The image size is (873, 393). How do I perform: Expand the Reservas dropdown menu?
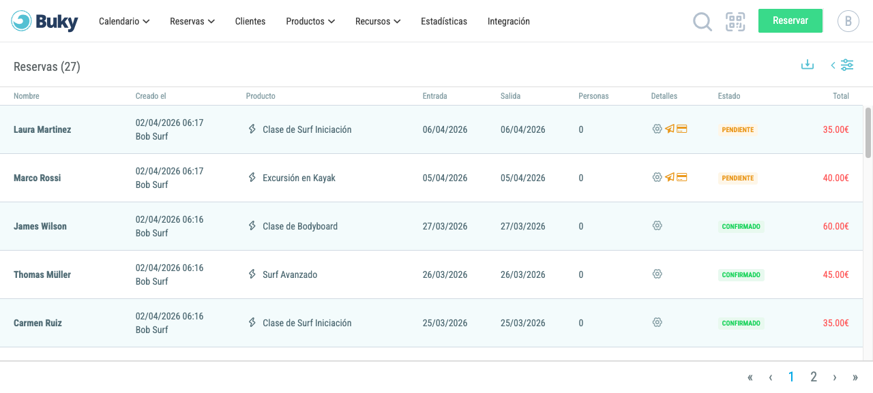coord(192,21)
